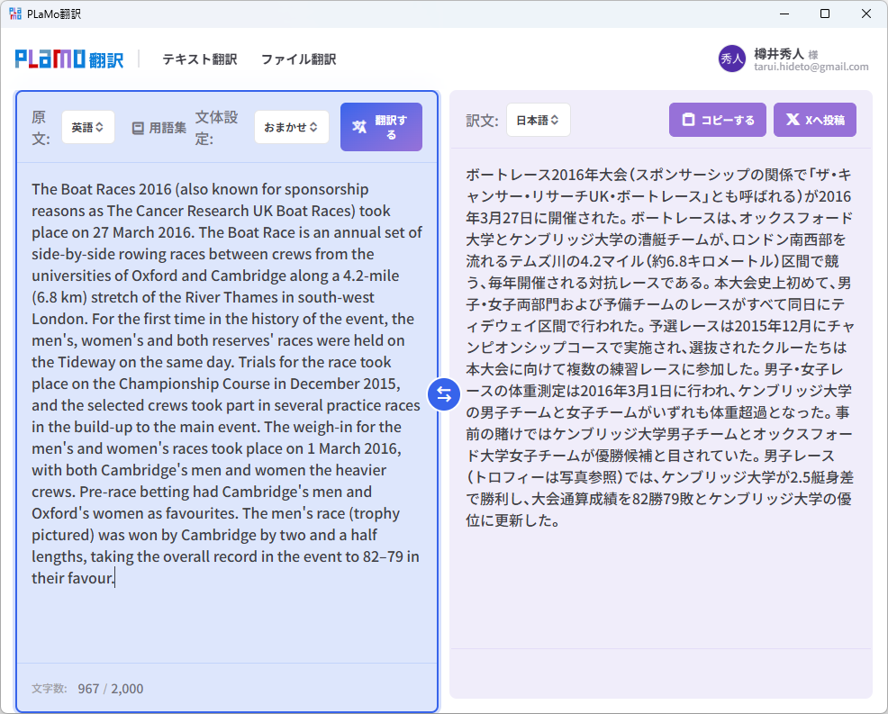This screenshot has width=888, height=714.
Task: Switch to the テキスト翻訳 tab
Action: [199, 58]
